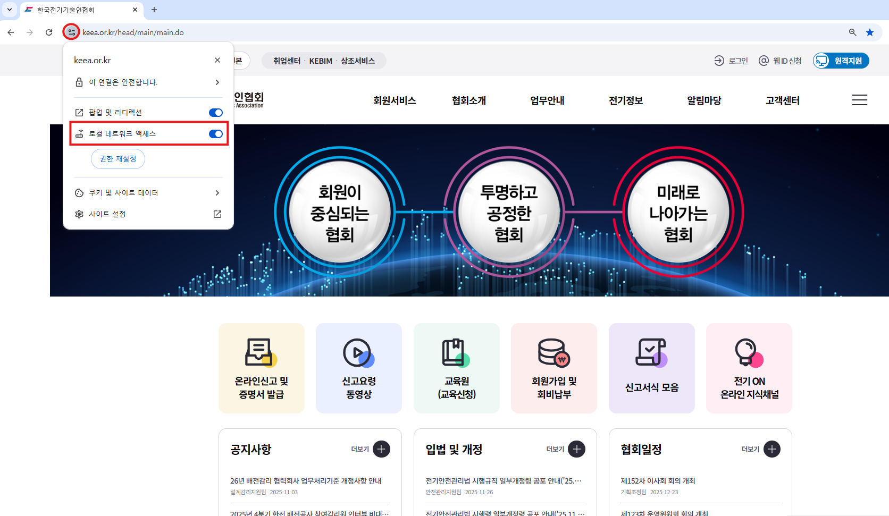Open the 회원가입 및 회비납부 tile
889x516 pixels.
coord(553,368)
